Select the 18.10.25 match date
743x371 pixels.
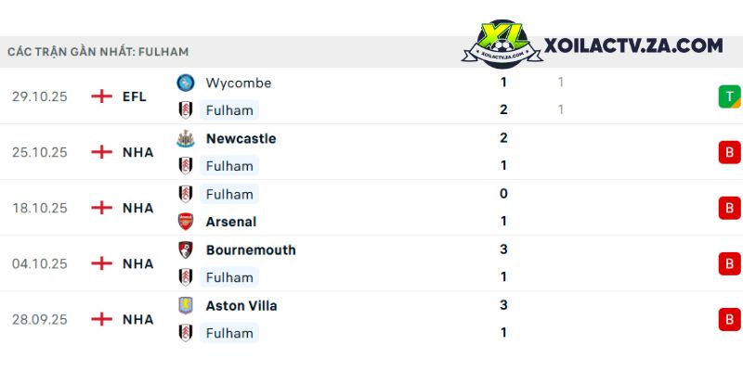40,208
